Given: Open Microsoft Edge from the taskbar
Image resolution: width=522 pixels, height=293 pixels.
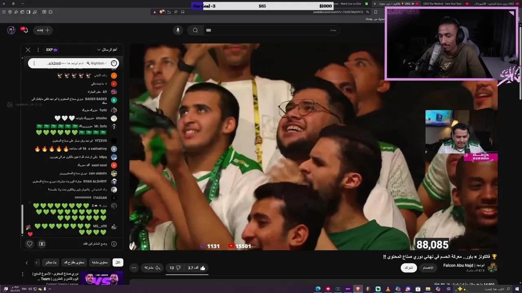Looking at the screenshot, I should click(318, 289).
